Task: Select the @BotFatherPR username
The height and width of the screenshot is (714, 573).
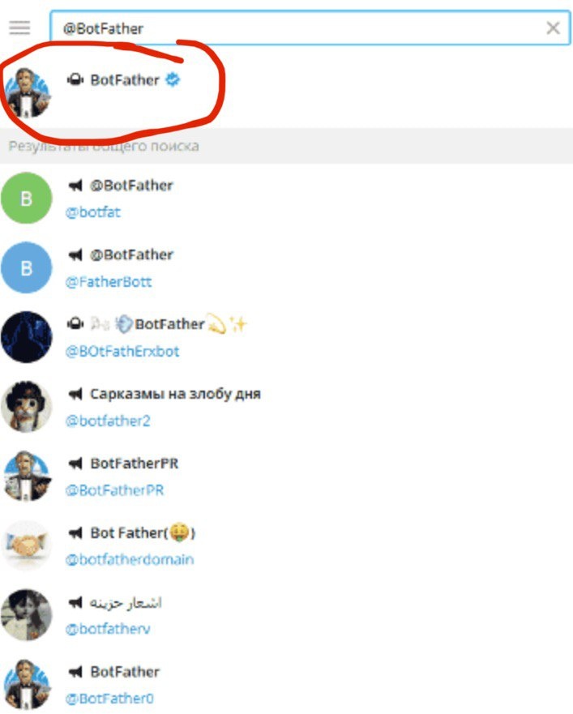Action: [115, 490]
